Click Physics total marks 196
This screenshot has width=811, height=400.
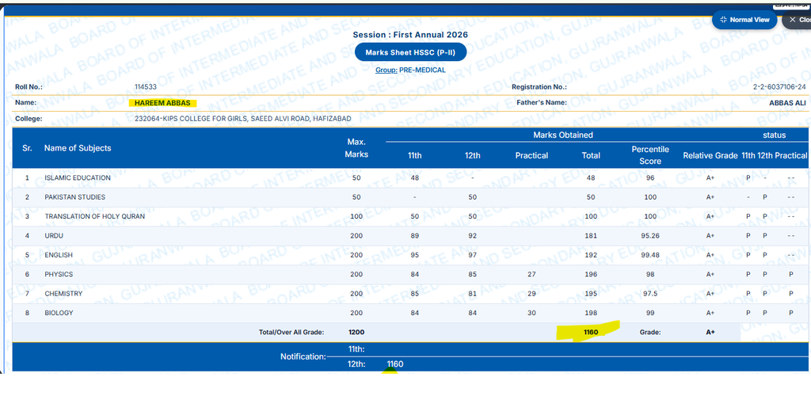tap(591, 274)
